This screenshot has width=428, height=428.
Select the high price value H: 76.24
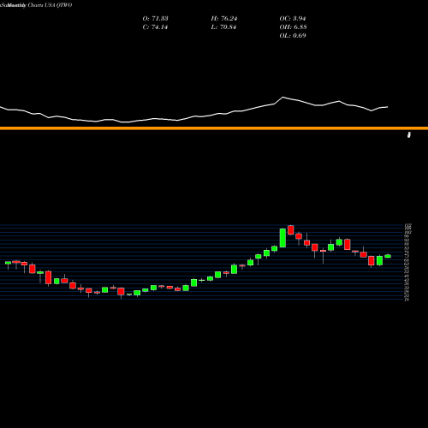(224, 19)
